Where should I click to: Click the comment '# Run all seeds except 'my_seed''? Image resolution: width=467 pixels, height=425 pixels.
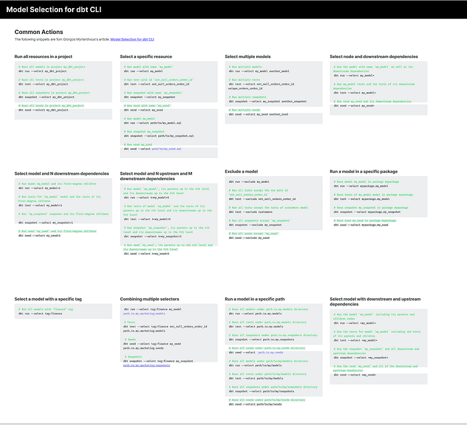254,234
